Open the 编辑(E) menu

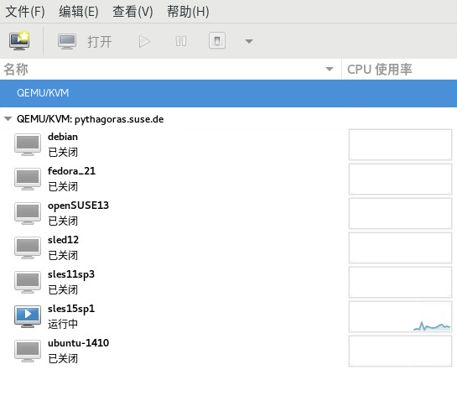(79, 12)
